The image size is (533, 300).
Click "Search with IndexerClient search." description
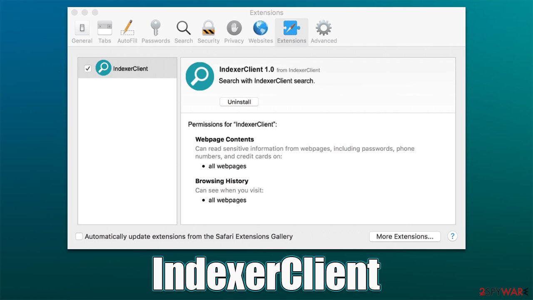(267, 81)
